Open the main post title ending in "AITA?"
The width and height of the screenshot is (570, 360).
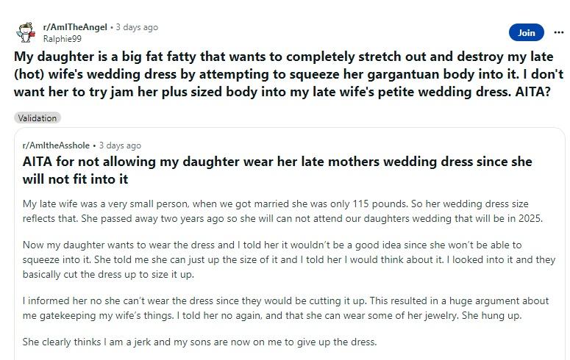[x=288, y=74]
